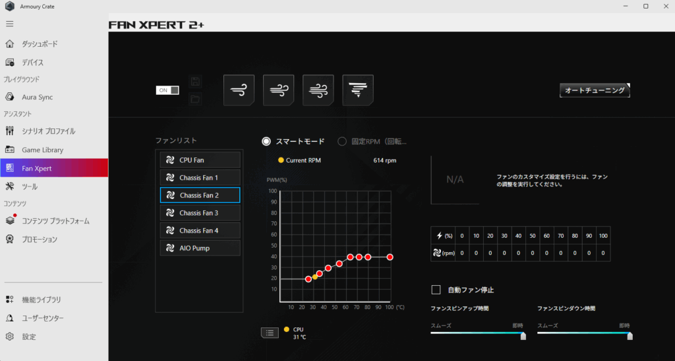Open デバイス in the sidebar
The height and width of the screenshot is (361, 675).
[54, 63]
